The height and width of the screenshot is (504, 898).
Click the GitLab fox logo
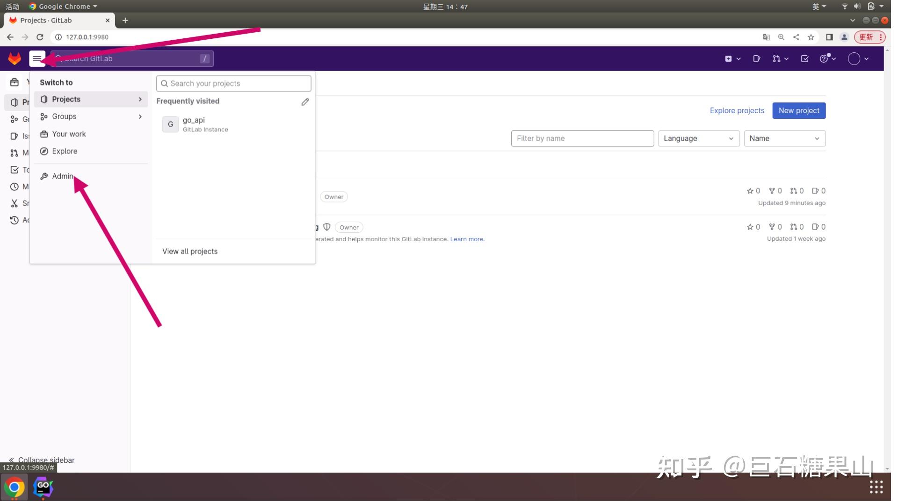pyautogui.click(x=14, y=58)
